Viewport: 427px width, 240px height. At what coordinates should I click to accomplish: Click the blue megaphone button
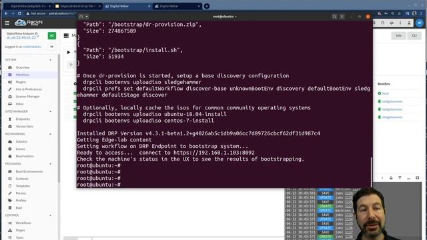(x=420, y=23)
